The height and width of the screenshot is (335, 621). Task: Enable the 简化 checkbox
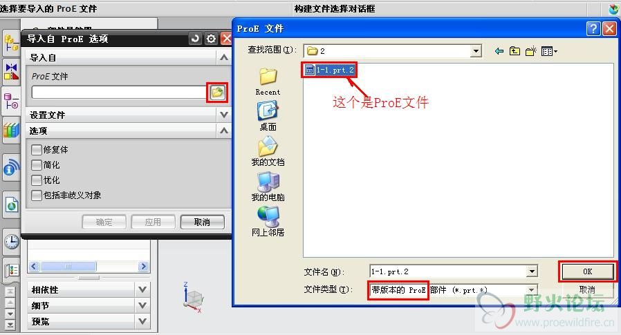(x=37, y=164)
